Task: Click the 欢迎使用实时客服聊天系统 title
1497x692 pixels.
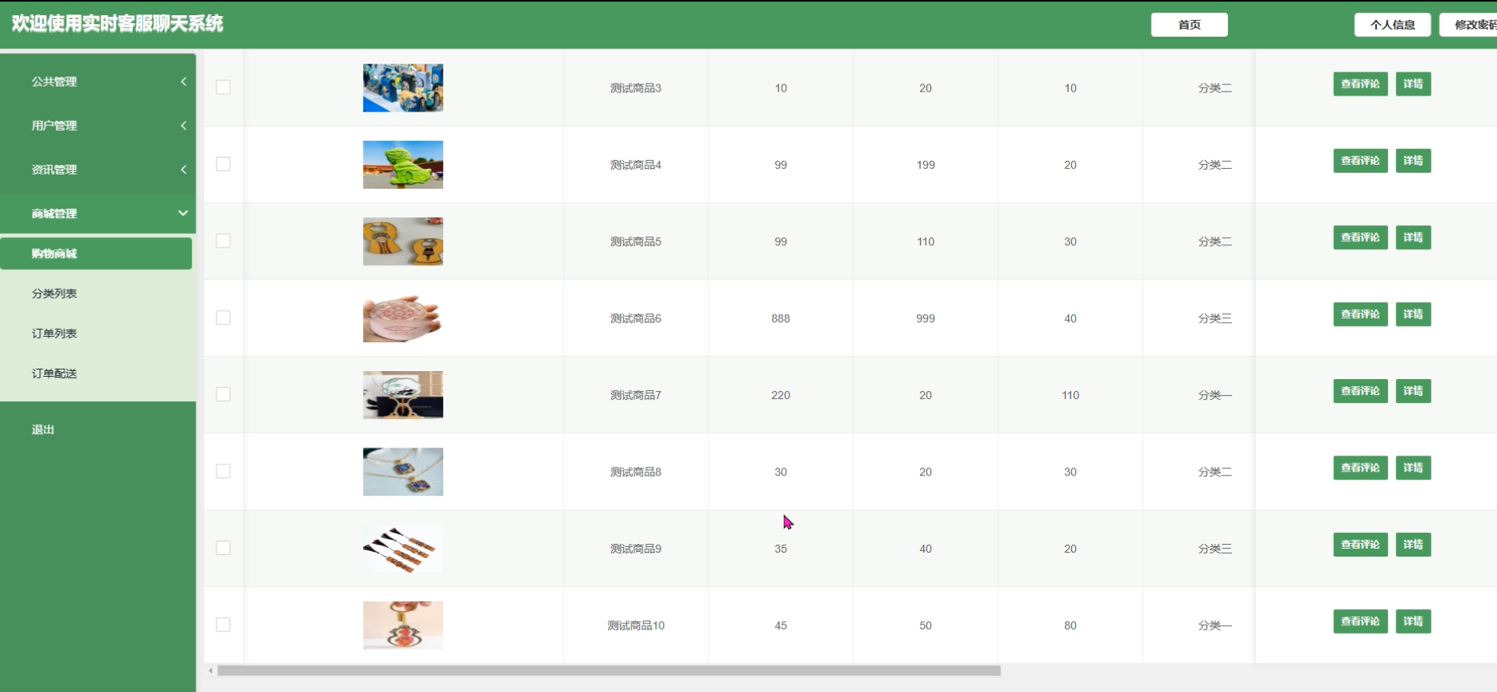Action: click(117, 24)
